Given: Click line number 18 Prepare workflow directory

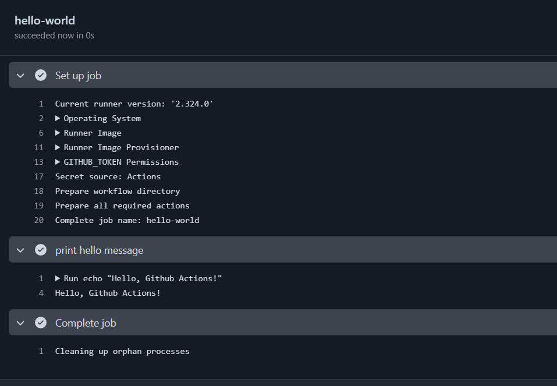Looking at the screenshot, I should 39,191.
